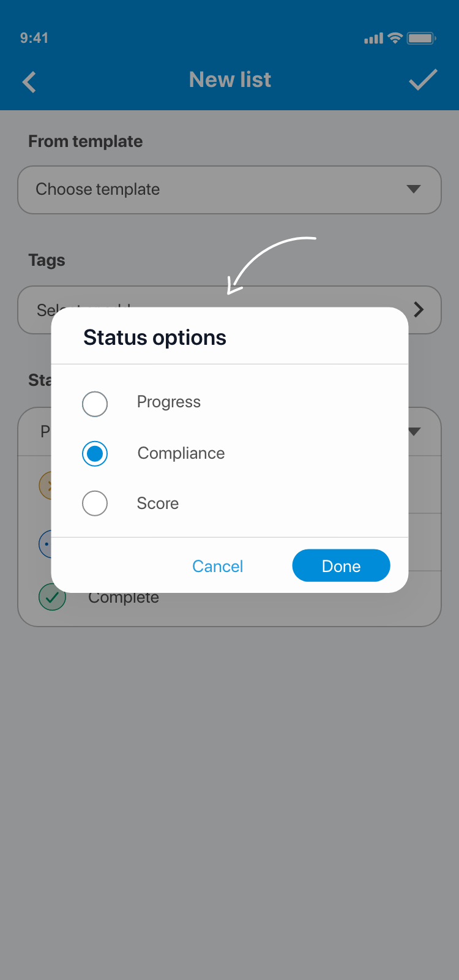Tap the partially hidden orange status icon
The width and height of the screenshot is (459, 980).
tap(45, 486)
